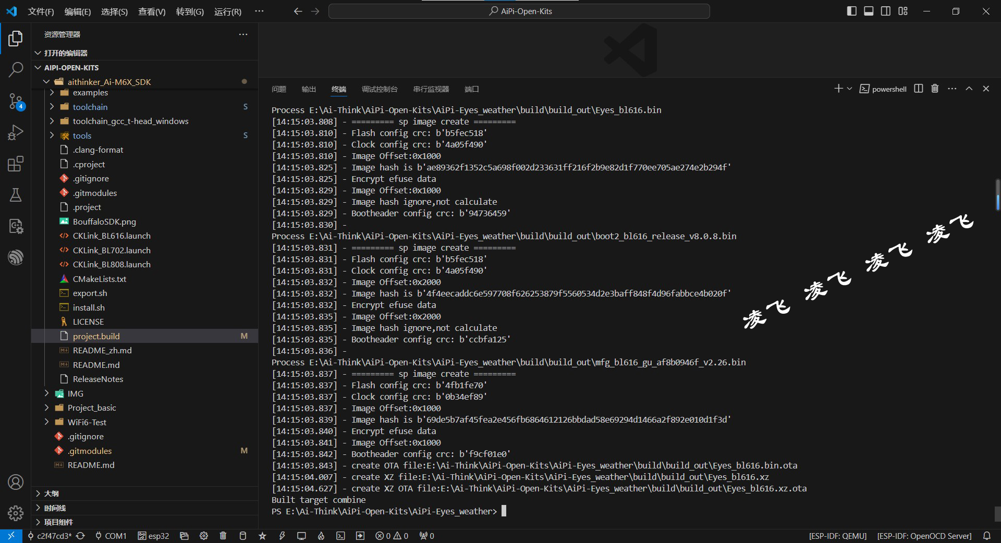Open Run and Debug view
1001x543 pixels.
16,132
